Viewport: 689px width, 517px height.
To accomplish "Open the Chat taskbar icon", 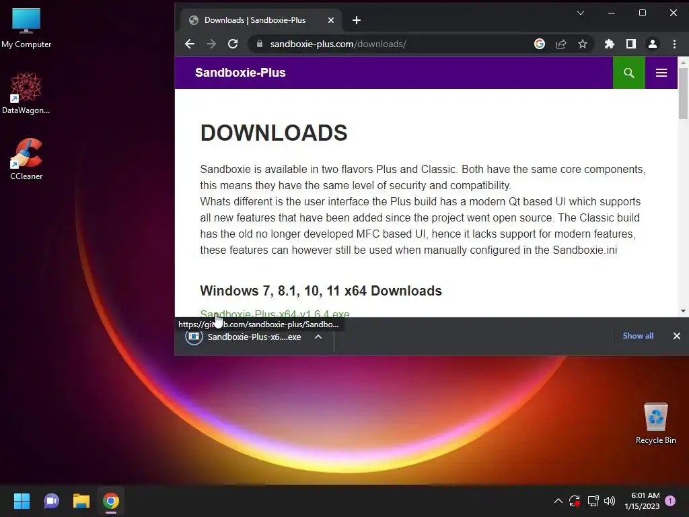I will 51,501.
